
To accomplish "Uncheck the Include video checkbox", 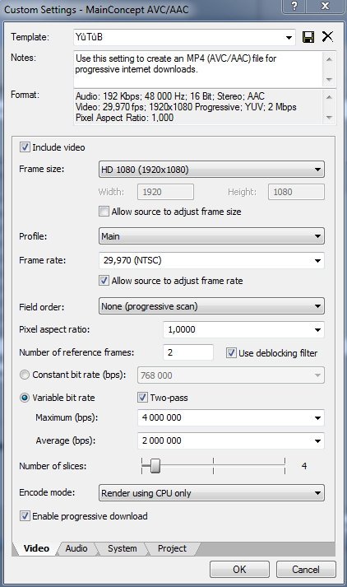I will point(25,147).
